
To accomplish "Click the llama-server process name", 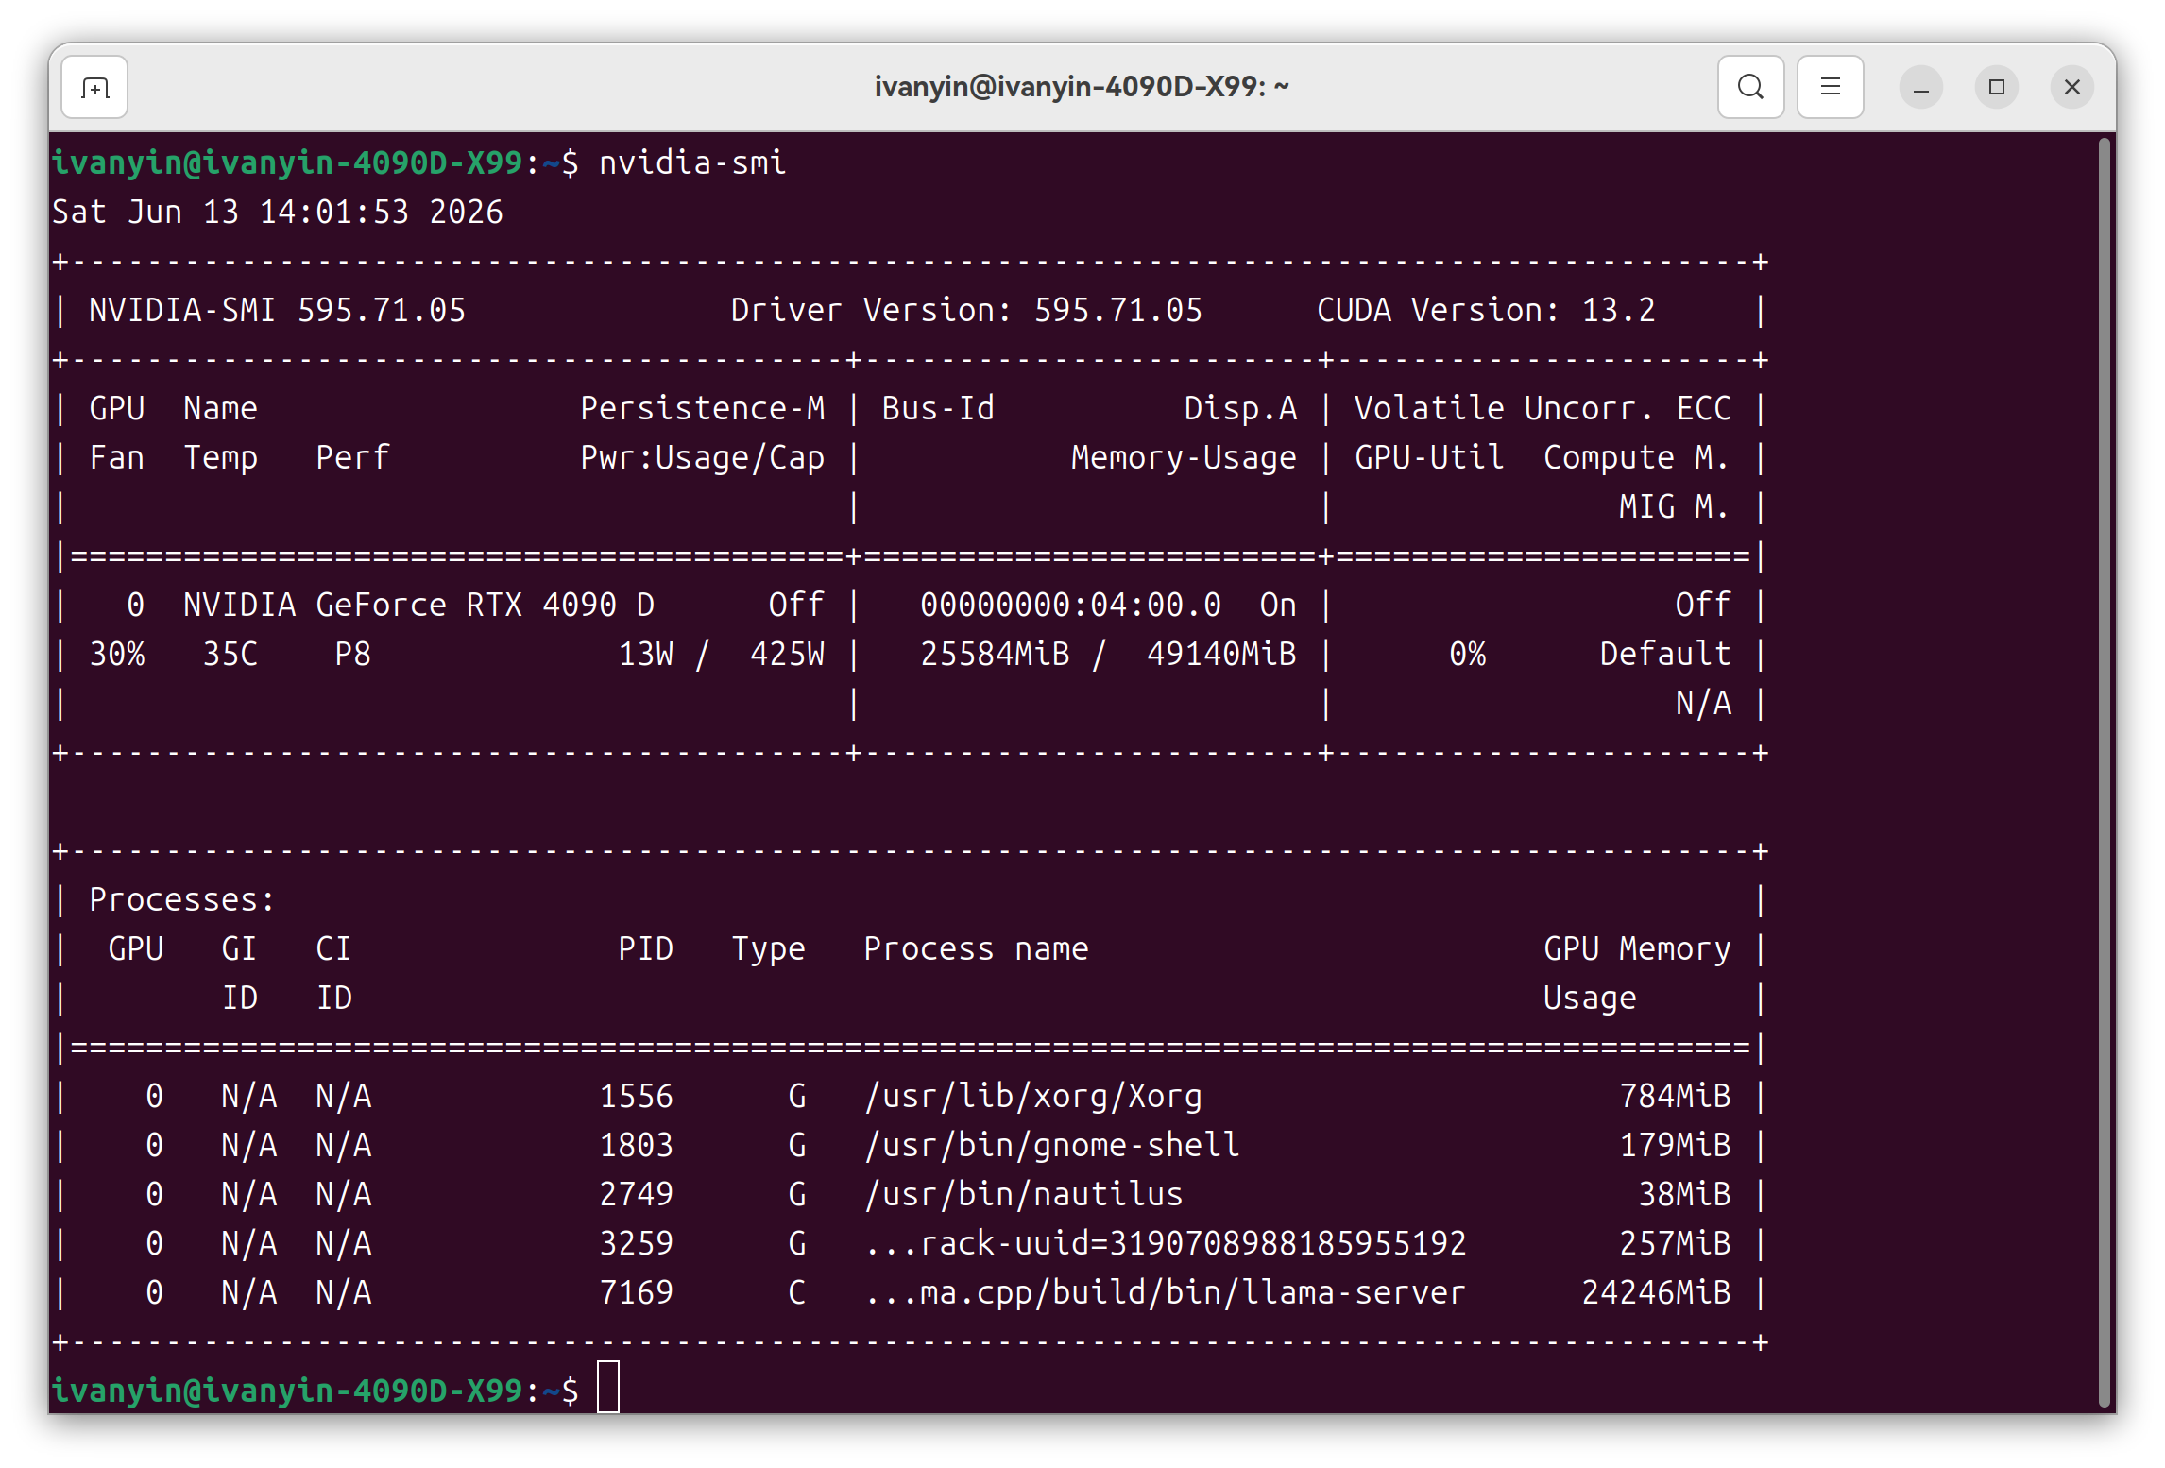I will [1165, 1292].
